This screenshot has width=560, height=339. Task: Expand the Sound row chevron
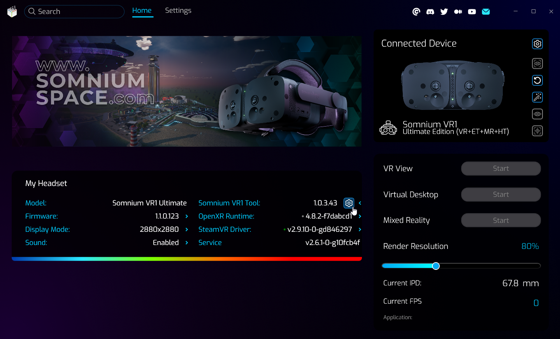tap(187, 243)
